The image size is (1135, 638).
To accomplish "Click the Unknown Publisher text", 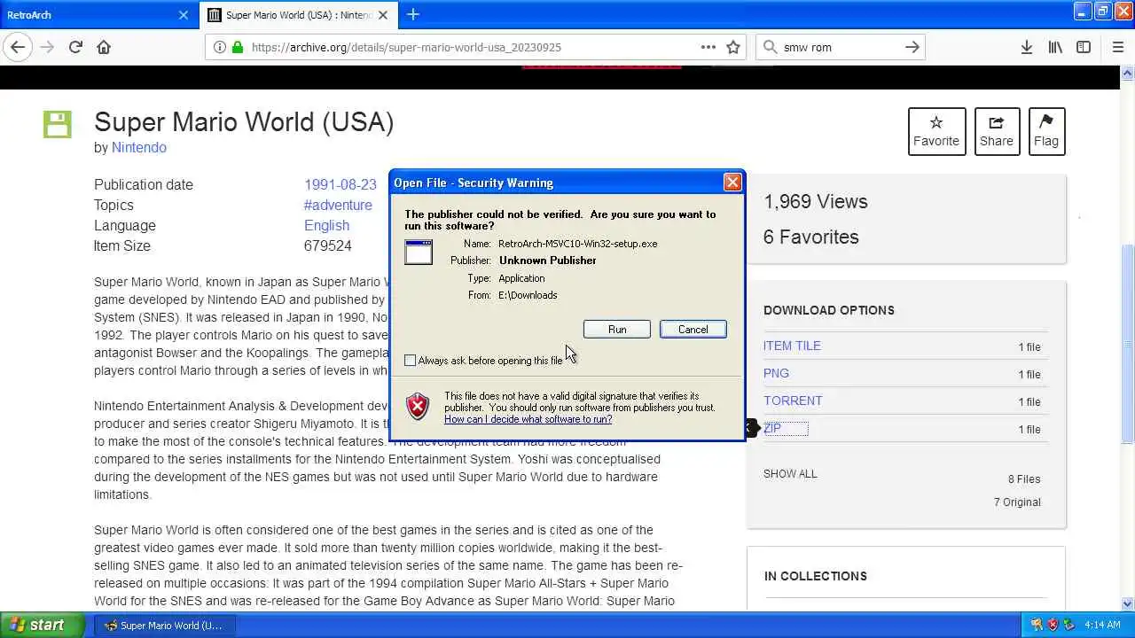I will point(548,261).
